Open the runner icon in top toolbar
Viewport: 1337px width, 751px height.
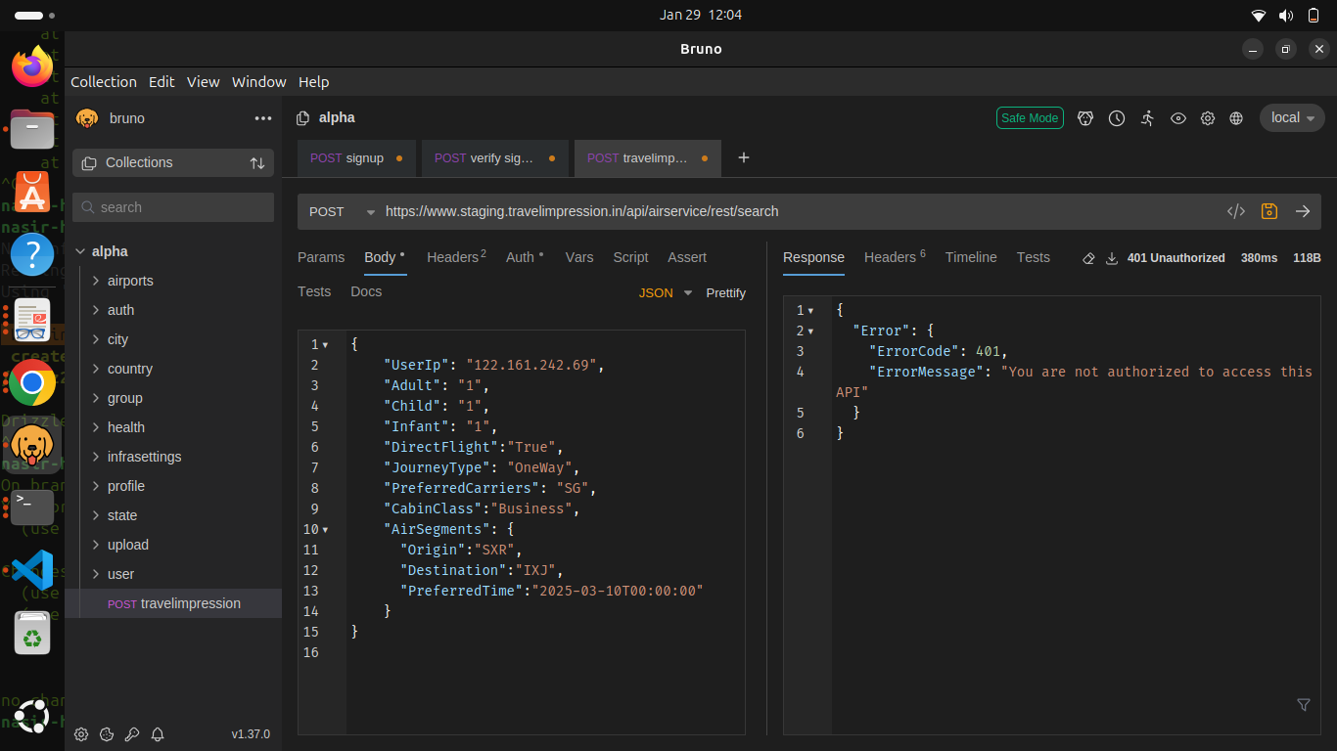[x=1147, y=118]
